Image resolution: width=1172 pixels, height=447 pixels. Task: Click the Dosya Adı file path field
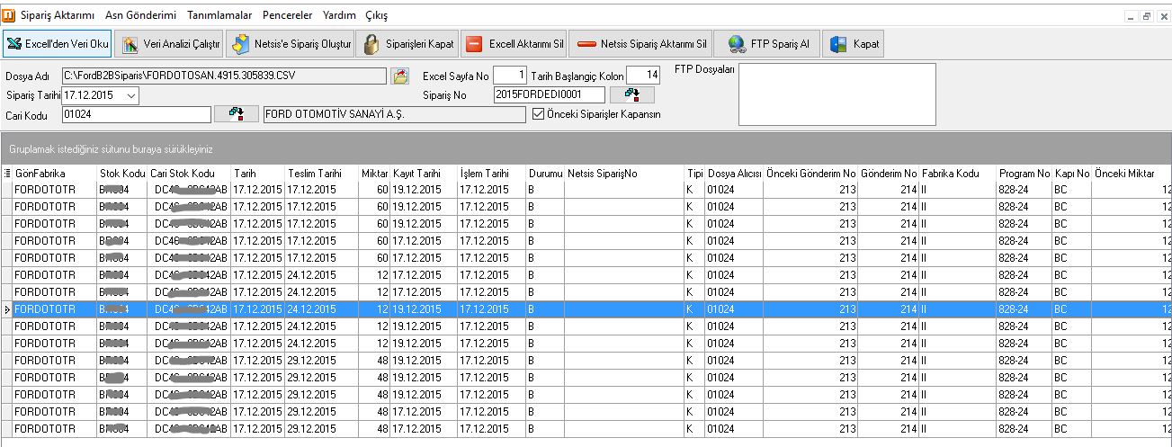tap(224, 76)
